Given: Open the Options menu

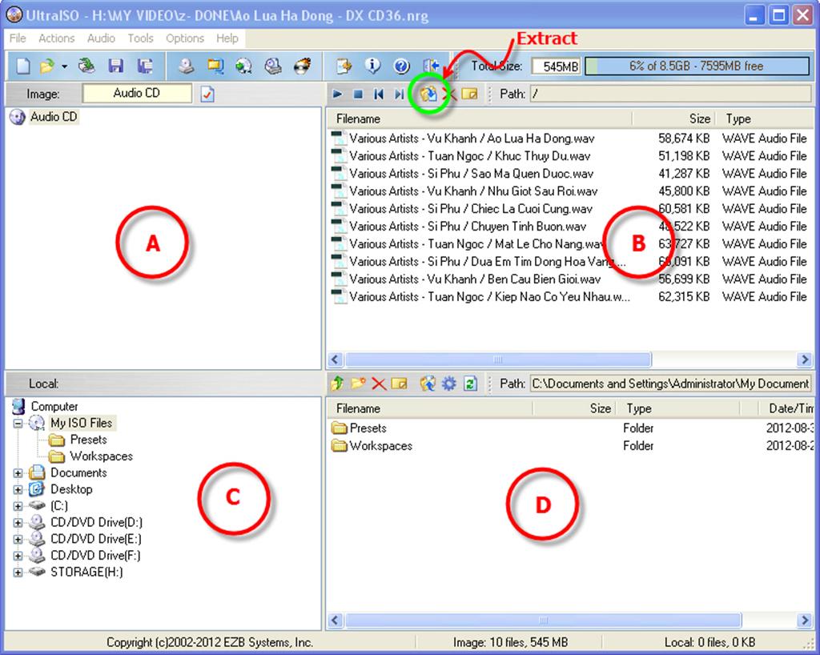Looking at the screenshot, I should [185, 38].
